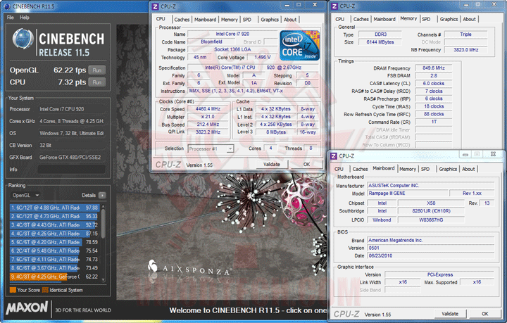
Task: Select ranking row 7, 4.11 GHz
Action: [54, 259]
